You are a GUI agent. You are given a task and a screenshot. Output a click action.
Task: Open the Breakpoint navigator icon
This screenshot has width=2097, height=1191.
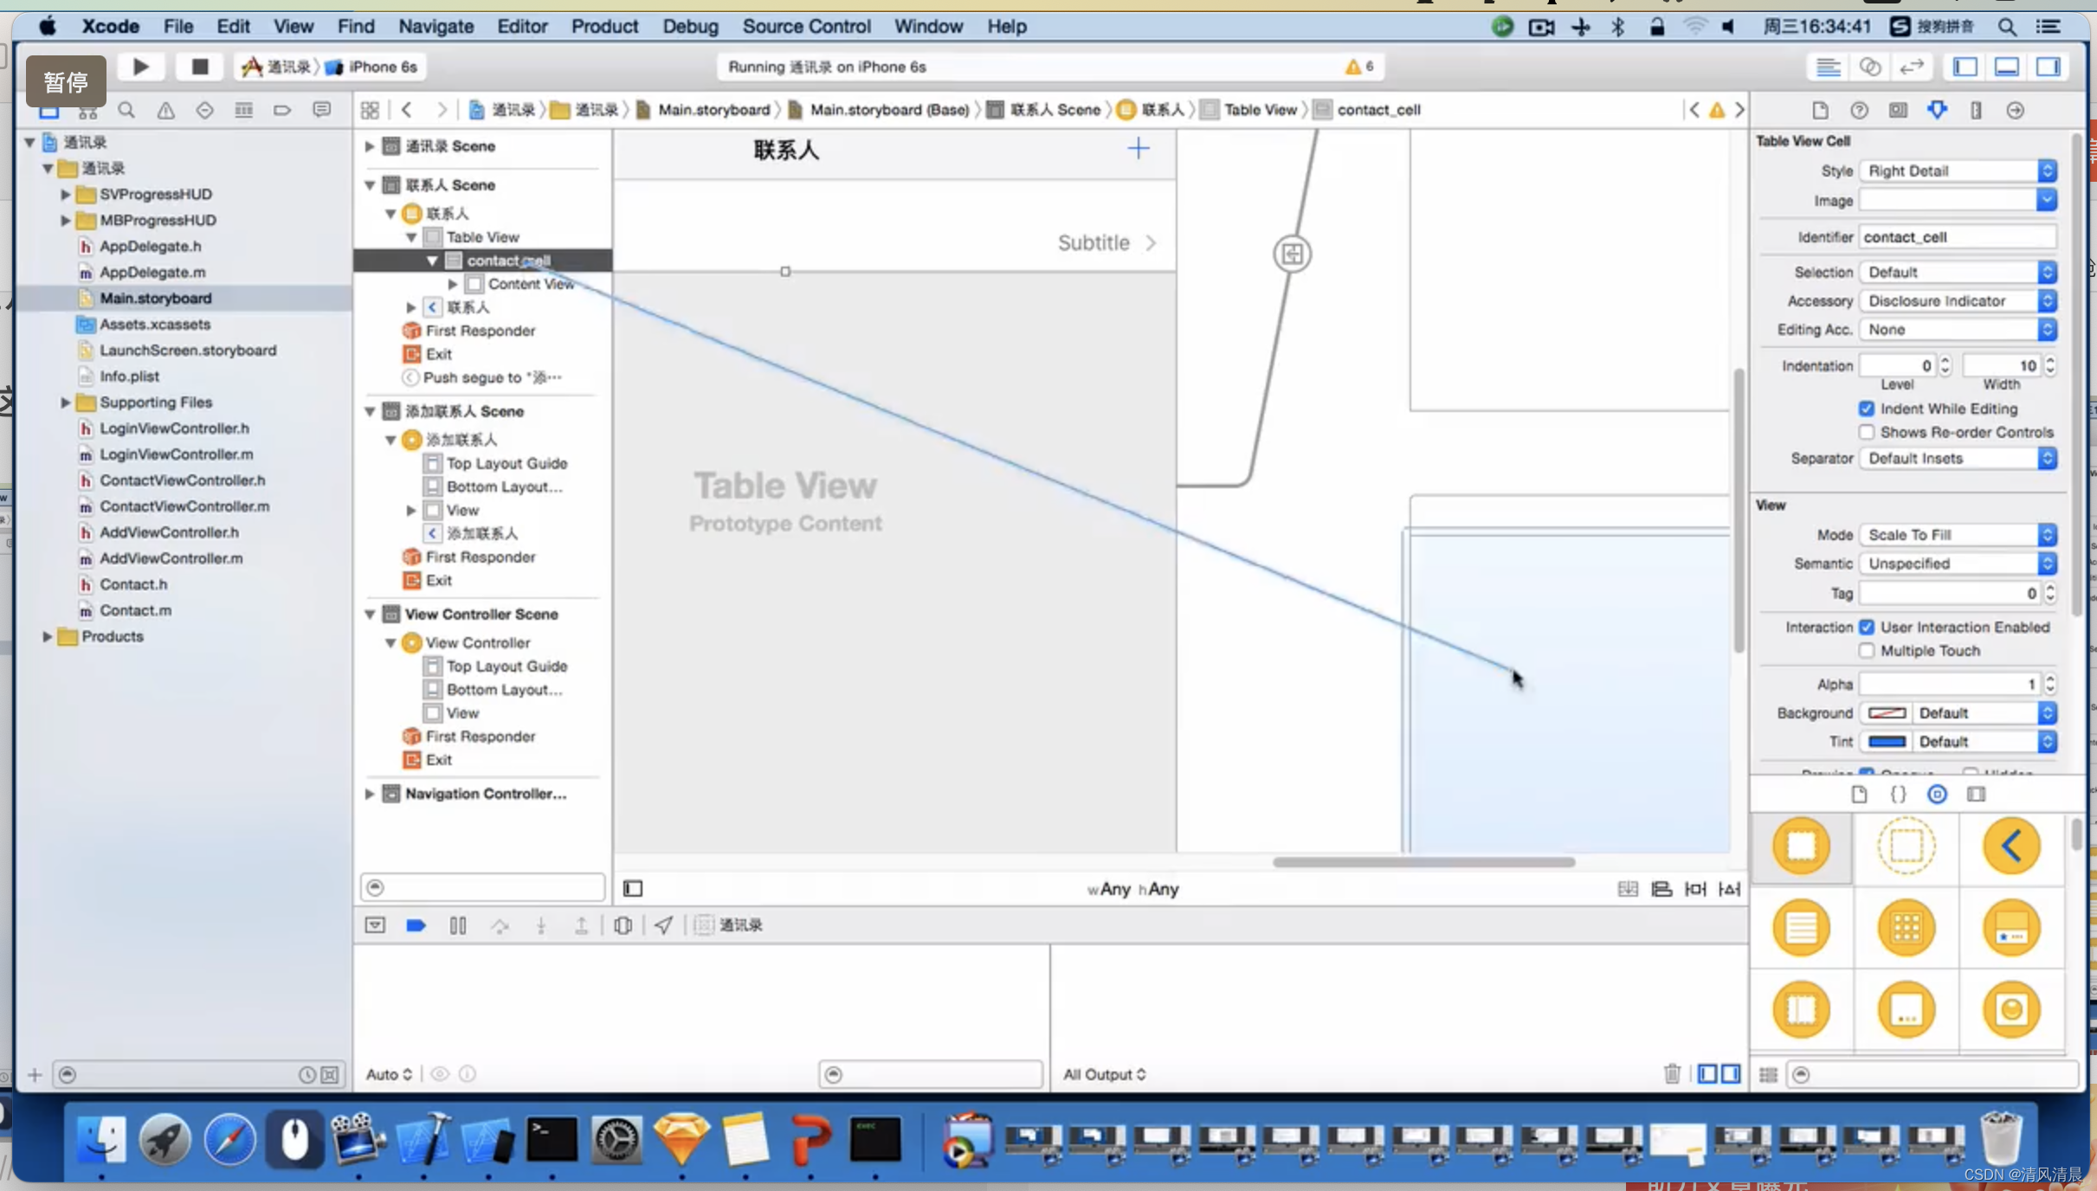tap(282, 110)
